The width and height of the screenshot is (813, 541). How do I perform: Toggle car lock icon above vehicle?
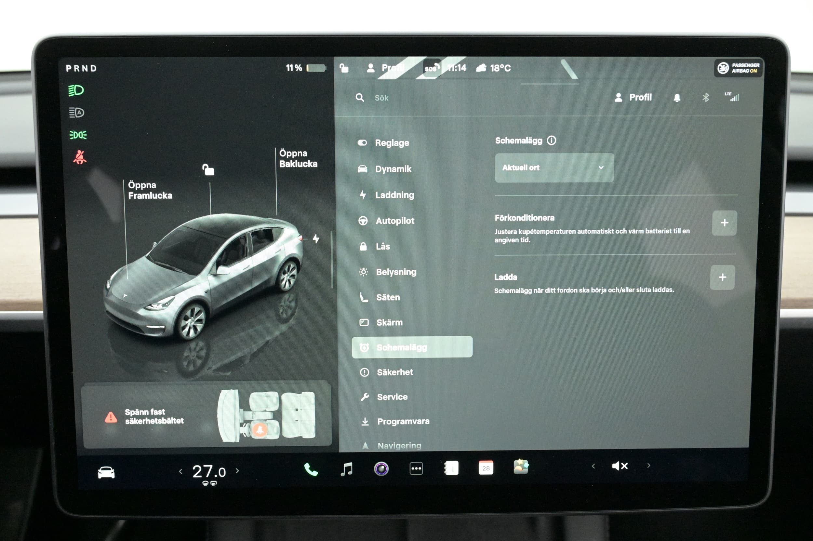point(208,170)
